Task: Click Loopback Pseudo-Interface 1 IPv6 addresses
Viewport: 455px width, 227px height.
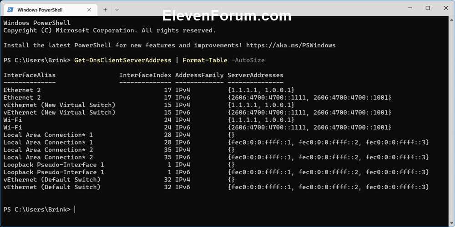Action: (328, 172)
